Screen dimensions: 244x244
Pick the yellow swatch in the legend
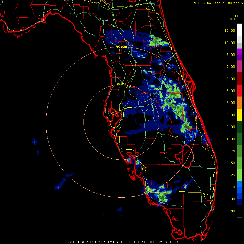239,115
